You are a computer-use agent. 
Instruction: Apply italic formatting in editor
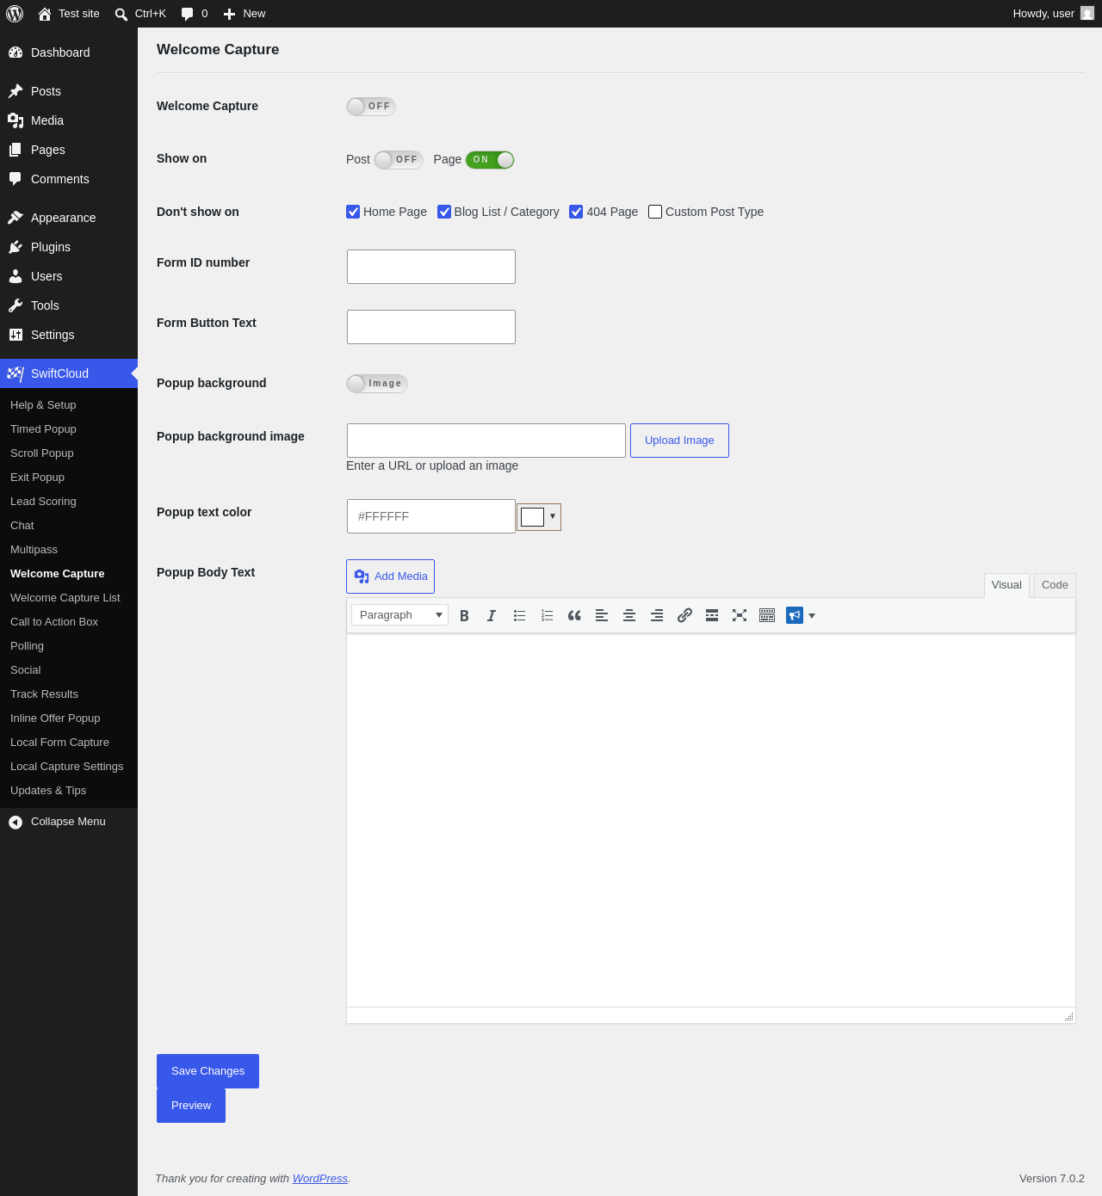tap(492, 615)
